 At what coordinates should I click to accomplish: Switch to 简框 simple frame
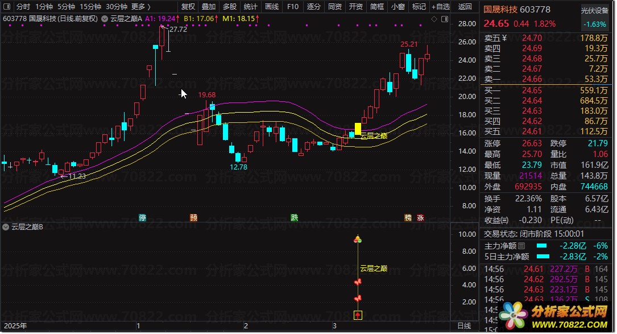pos(377,7)
